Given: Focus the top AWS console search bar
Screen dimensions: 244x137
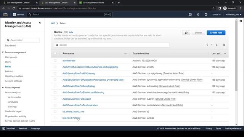Looking at the screenshot, I should 70,14.
